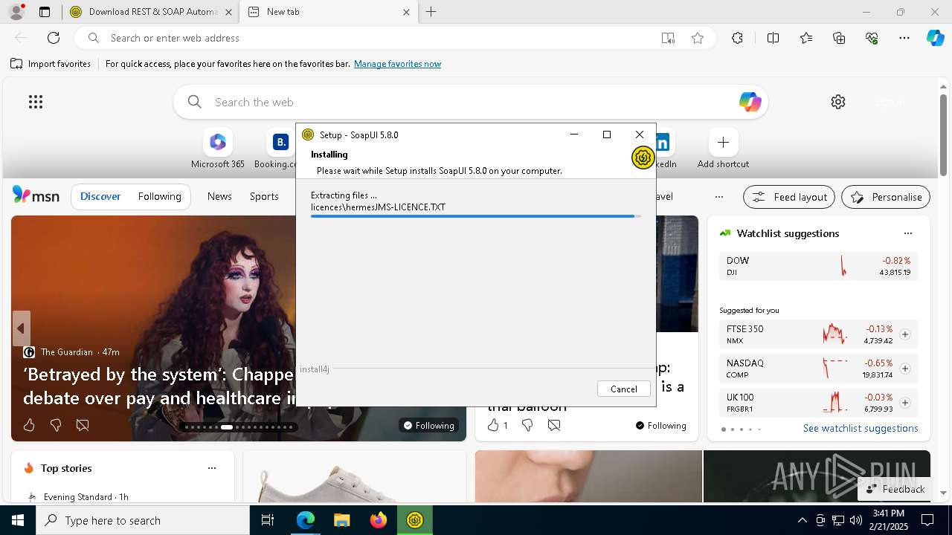
Task: Open Copilot in the search box
Action: pos(750,102)
